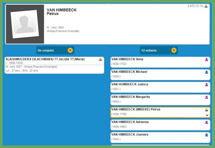215x148 pixels.
Task: Click the person icon on Judoca's row
Action: pyautogui.click(x=207, y=85)
